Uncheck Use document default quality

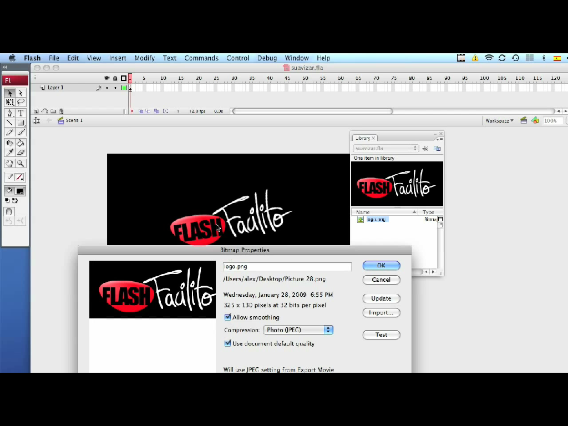point(227,343)
